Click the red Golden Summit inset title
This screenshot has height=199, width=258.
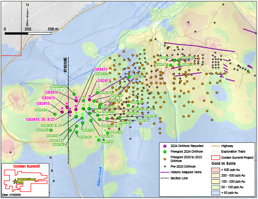coord(26,166)
